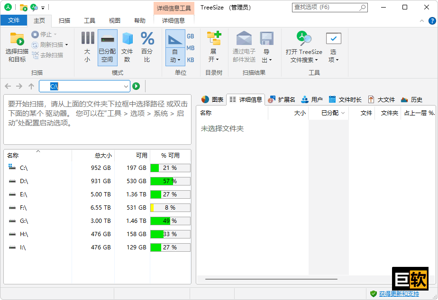Sort drives by Total Size (总大小) header
Image resolution: width=438 pixels, height=300 pixels.
(93, 156)
